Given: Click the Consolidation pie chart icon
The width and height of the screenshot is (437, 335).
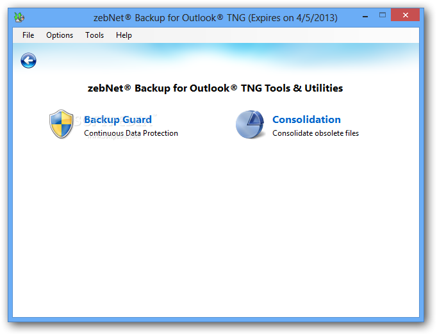Looking at the screenshot, I should [x=250, y=124].
